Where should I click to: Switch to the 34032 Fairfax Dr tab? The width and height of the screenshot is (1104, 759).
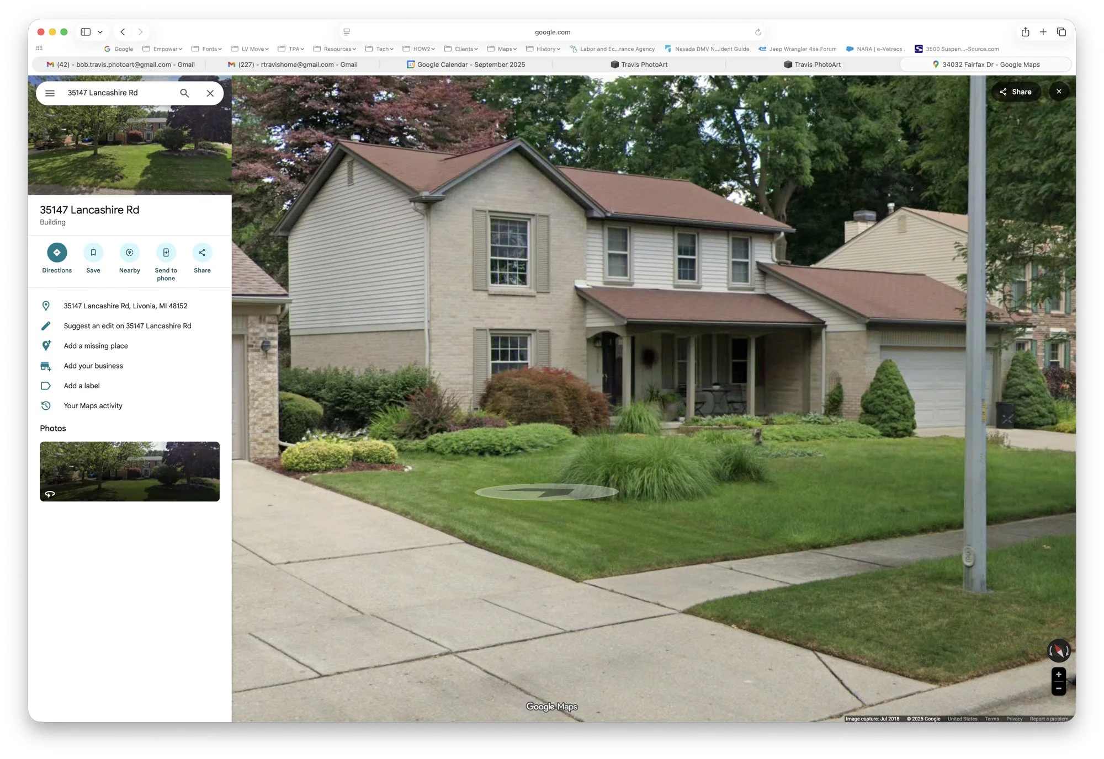(990, 65)
